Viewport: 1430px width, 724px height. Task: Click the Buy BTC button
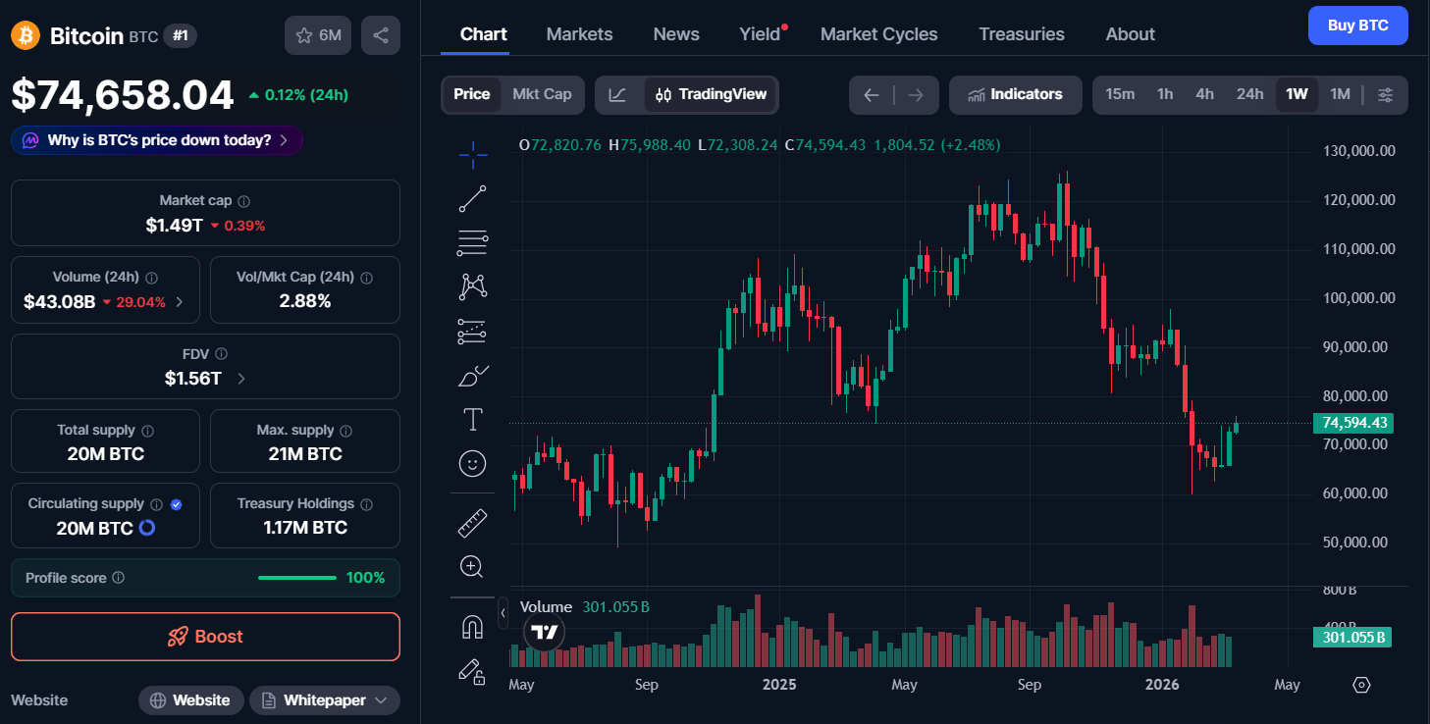pyautogui.click(x=1357, y=26)
